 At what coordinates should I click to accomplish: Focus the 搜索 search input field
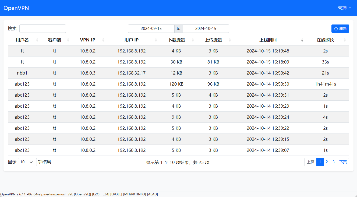coord(43,29)
